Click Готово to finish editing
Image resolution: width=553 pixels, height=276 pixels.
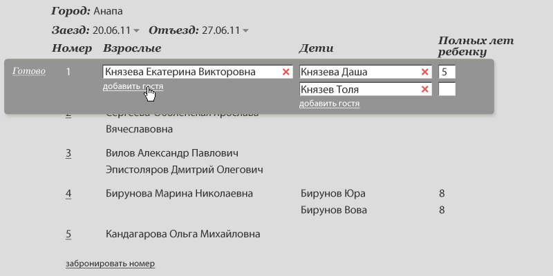[x=29, y=71]
